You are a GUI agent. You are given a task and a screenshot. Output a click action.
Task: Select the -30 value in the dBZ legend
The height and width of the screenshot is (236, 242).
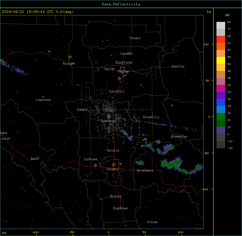230,148
